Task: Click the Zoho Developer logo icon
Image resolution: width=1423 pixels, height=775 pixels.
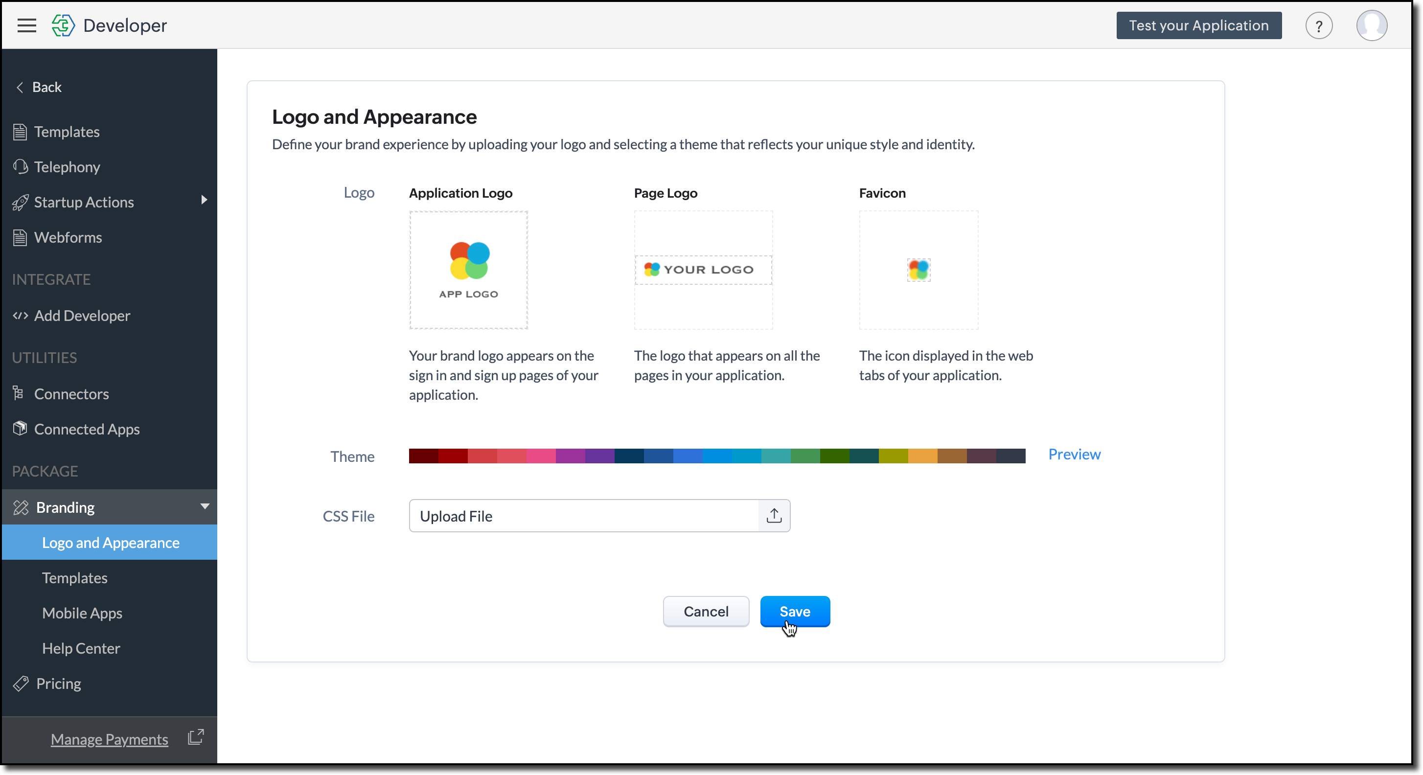Action: click(x=63, y=25)
